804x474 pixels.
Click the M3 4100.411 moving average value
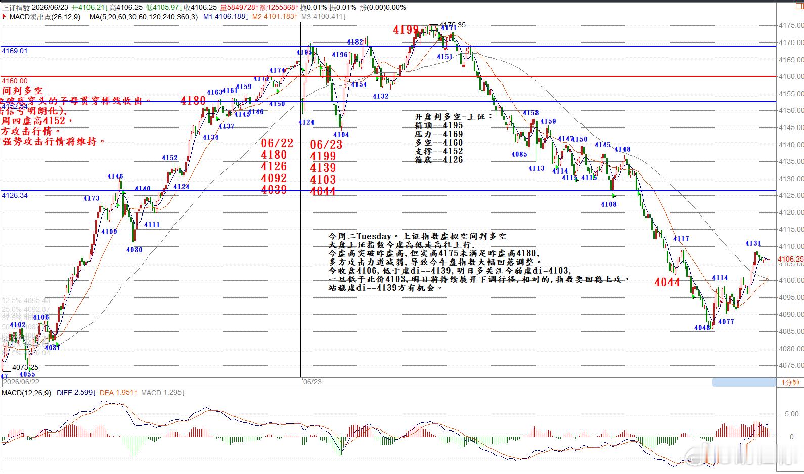324,17
